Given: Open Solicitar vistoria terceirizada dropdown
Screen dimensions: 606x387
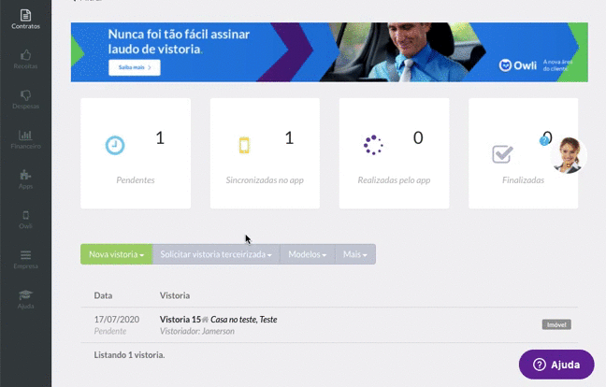Looking at the screenshot, I should click(216, 254).
